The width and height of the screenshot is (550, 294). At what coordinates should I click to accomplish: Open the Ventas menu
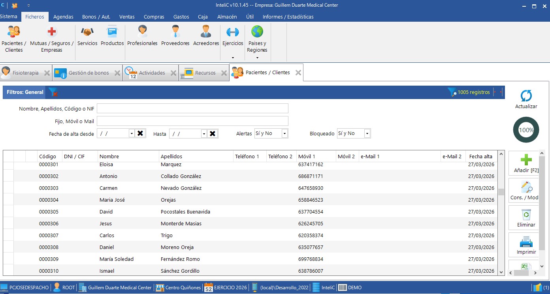[x=127, y=17]
